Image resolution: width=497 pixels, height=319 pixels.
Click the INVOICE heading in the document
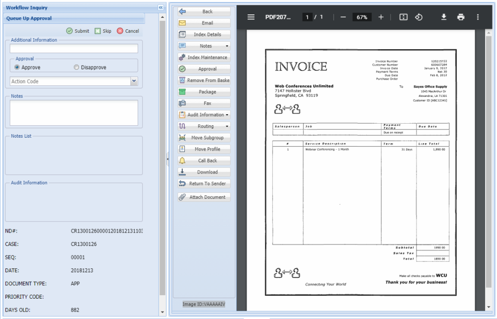click(x=301, y=67)
